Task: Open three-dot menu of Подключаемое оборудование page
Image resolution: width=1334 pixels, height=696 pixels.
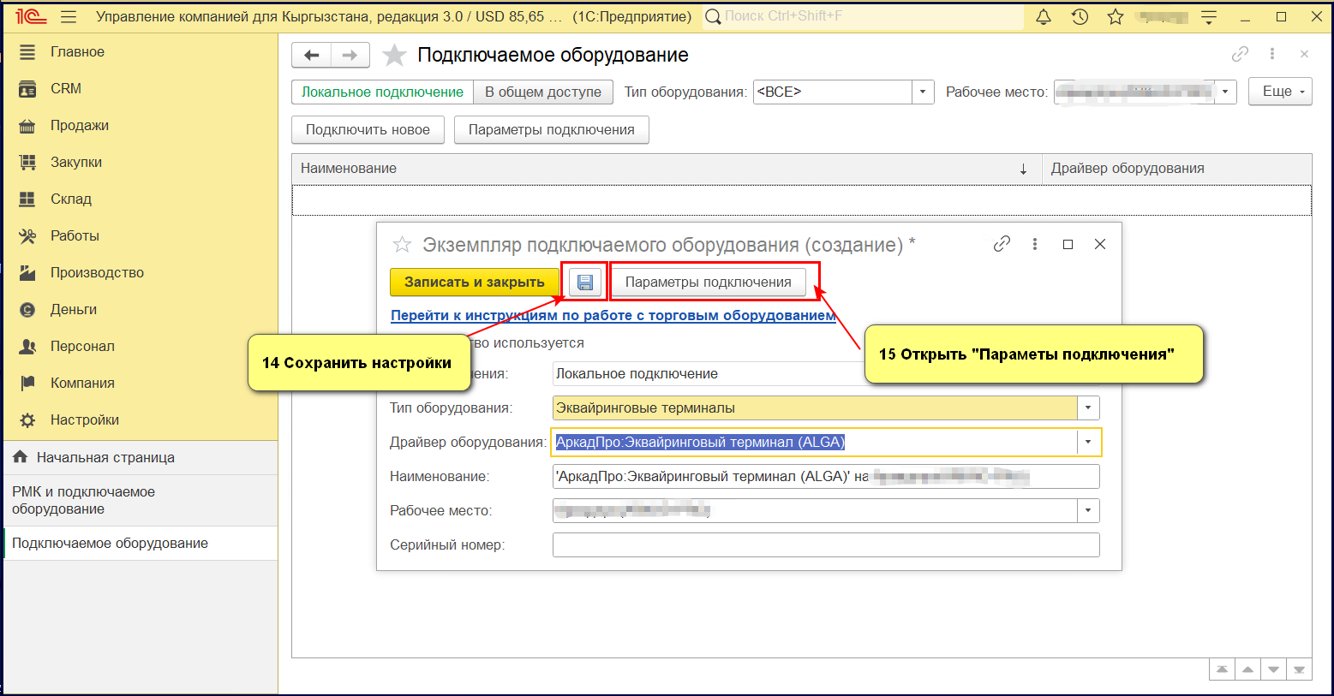Action: pos(1272,54)
